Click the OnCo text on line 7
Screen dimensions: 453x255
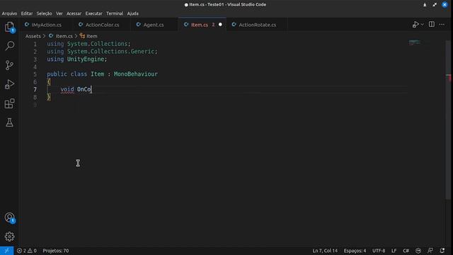[84, 89]
